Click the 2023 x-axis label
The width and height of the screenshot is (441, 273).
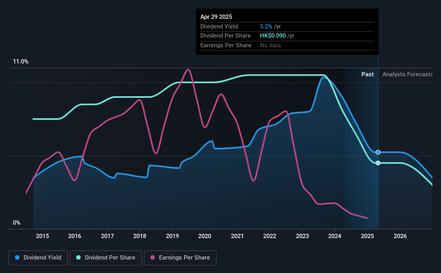coord(302,236)
